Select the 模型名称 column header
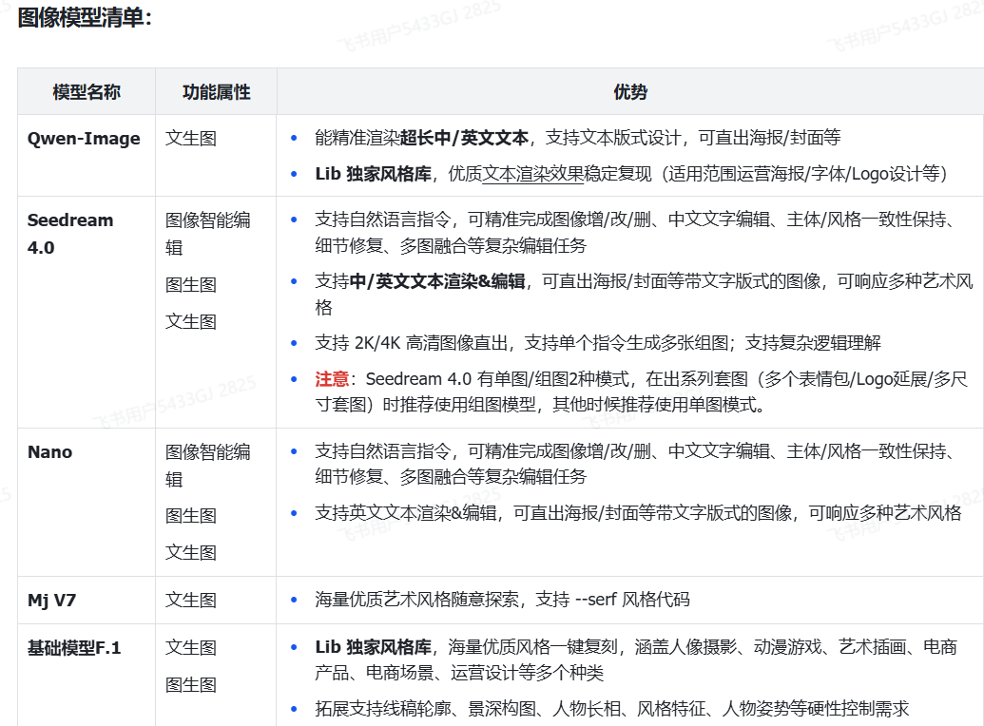 point(87,92)
